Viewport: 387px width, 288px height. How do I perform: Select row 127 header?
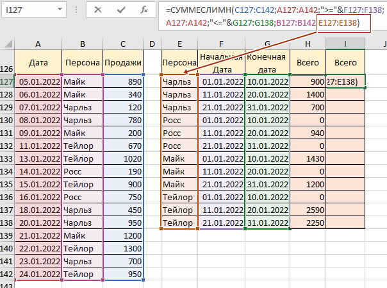click(x=7, y=81)
